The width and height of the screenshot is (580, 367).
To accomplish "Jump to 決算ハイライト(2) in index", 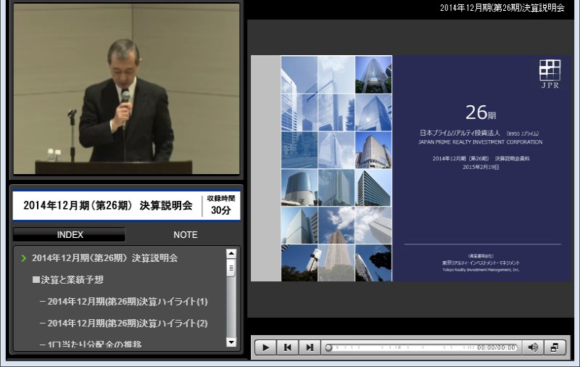I will pos(123,323).
